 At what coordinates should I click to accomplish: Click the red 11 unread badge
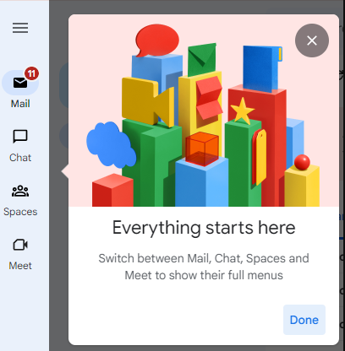31,73
